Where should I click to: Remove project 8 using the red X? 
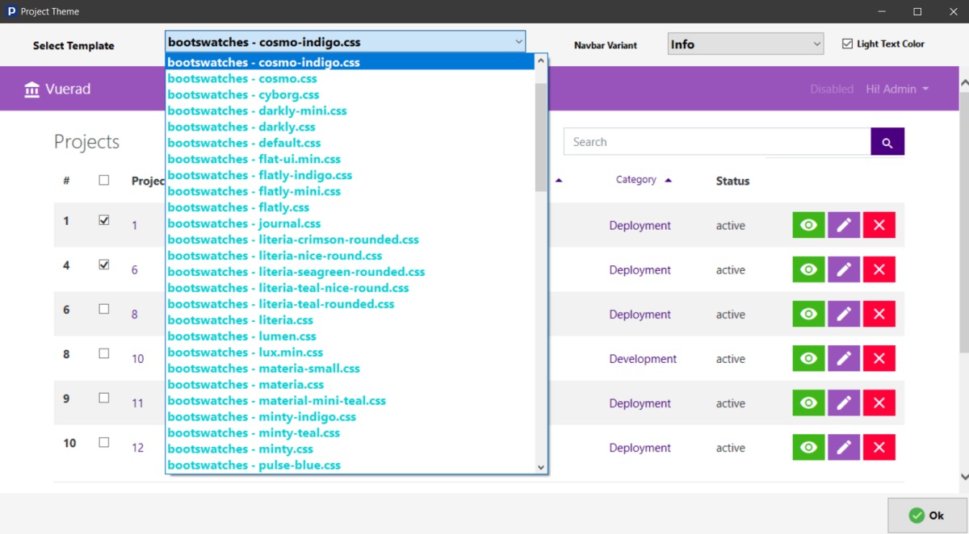point(879,314)
